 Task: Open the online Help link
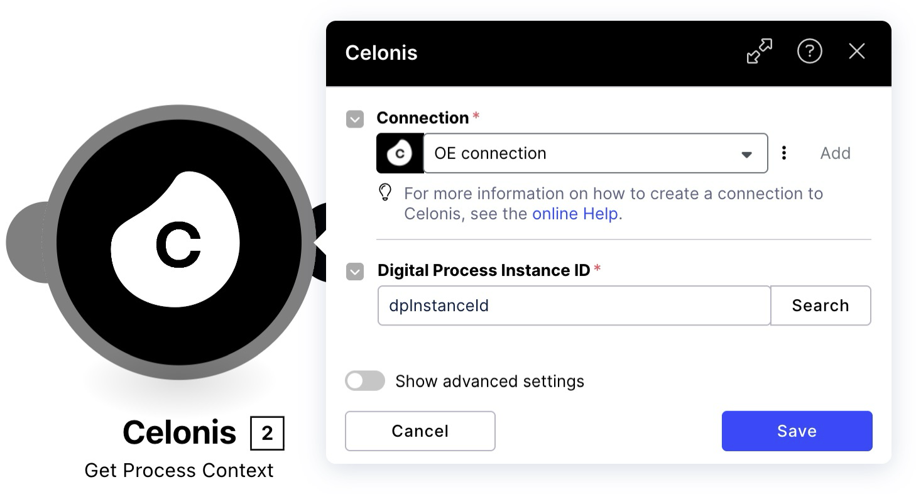coord(575,214)
